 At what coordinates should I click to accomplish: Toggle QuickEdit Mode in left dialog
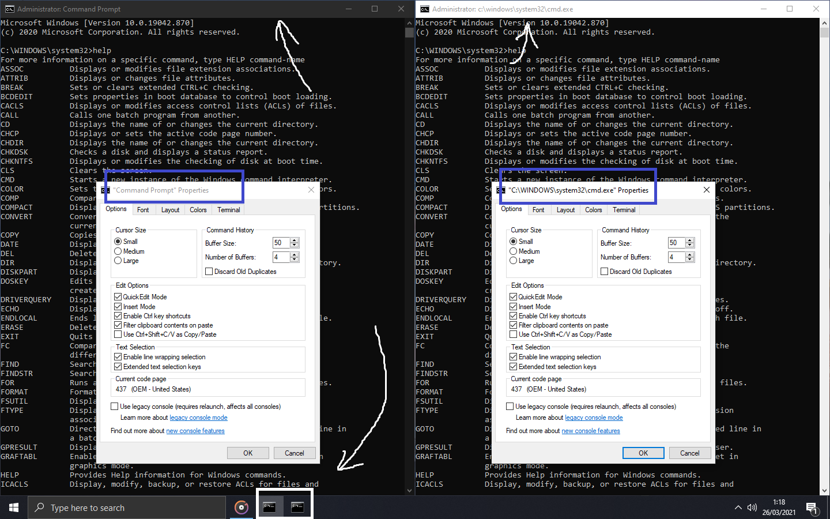point(118,297)
